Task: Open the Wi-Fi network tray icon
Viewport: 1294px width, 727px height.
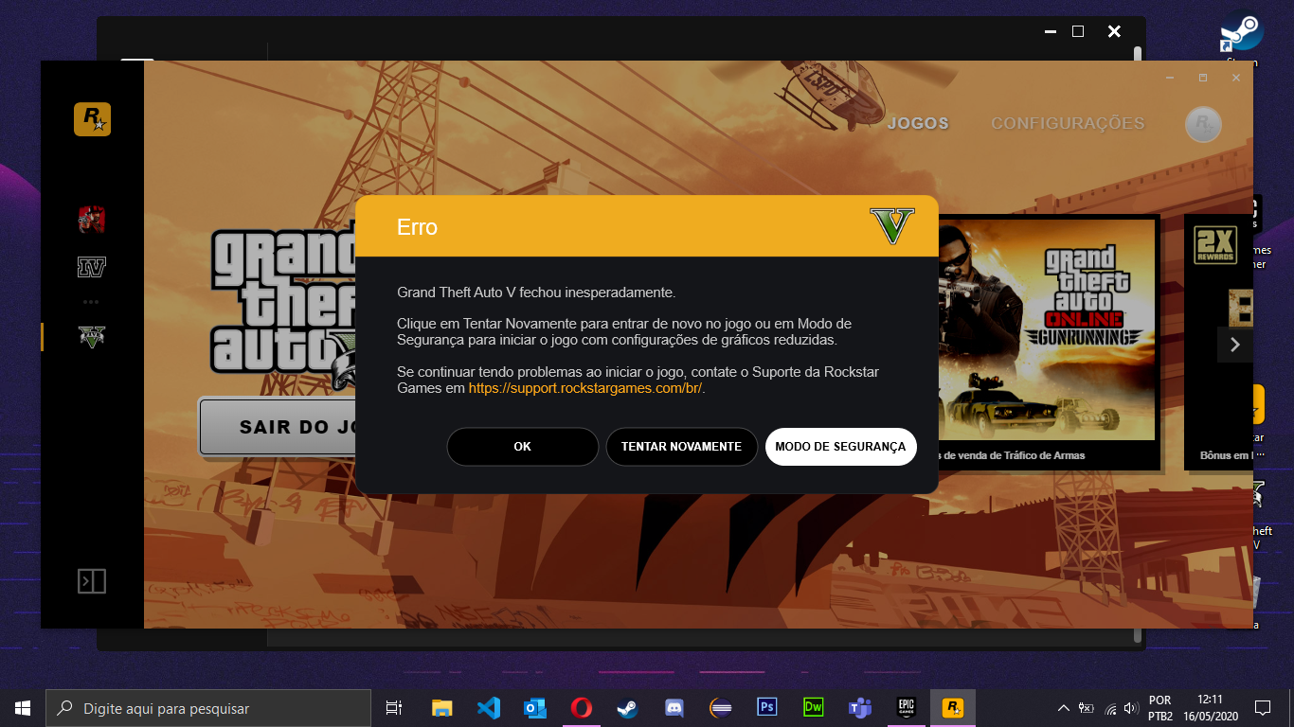Action: [x=1109, y=708]
